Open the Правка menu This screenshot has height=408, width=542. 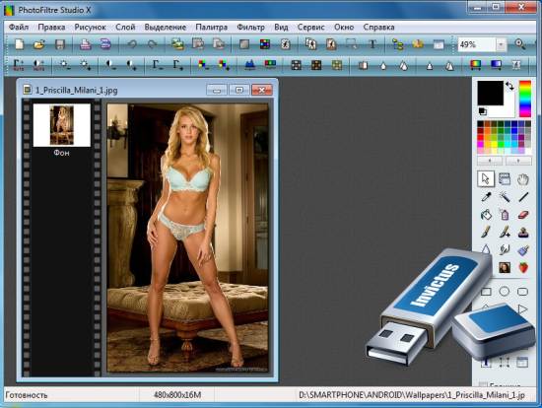pyautogui.click(x=51, y=27)
